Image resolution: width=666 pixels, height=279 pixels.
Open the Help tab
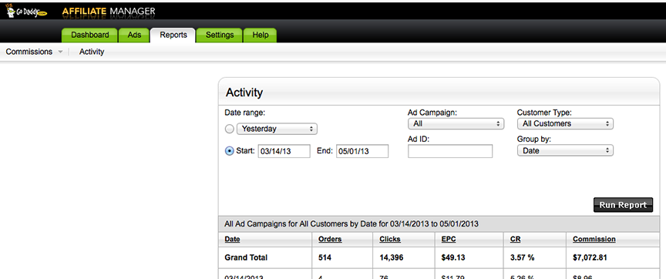[260, 35]
